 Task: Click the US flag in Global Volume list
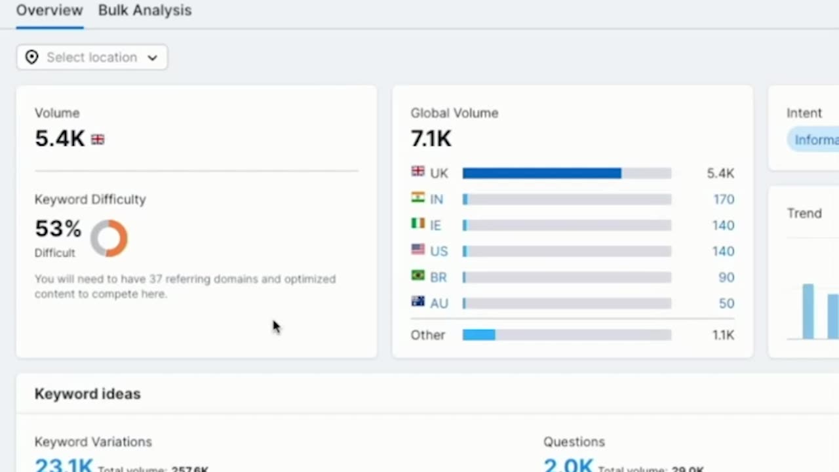coord(418,249)
